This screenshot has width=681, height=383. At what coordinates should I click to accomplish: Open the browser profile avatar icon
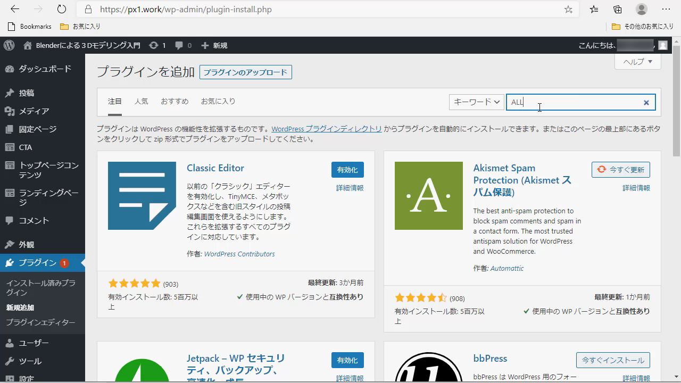642,9
